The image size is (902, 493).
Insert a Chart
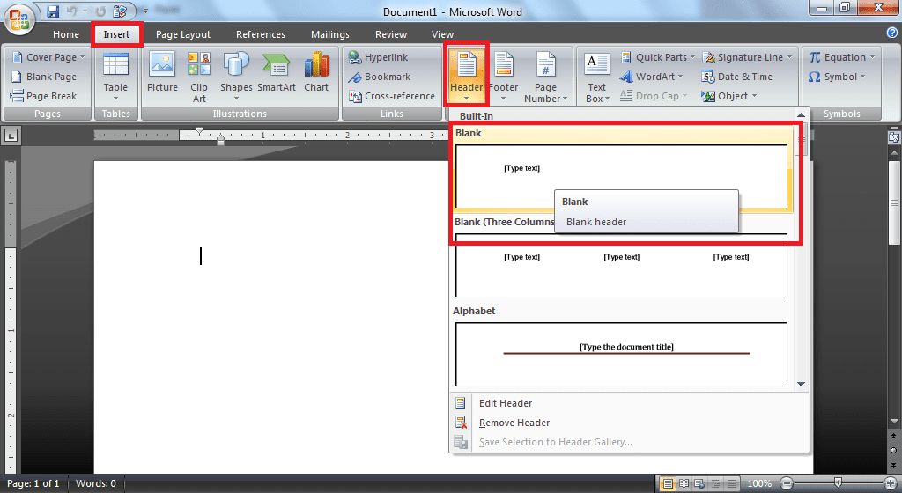click(316, 72)
